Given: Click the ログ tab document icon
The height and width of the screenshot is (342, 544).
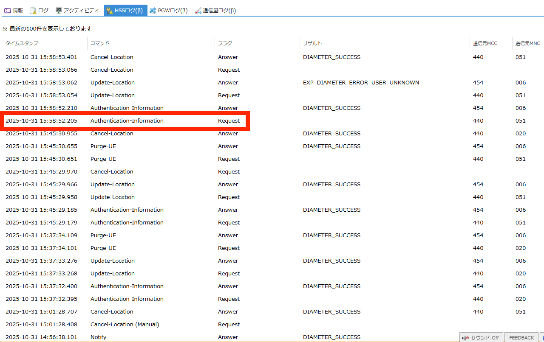Looking at the screenshot, I should point(33,11).
